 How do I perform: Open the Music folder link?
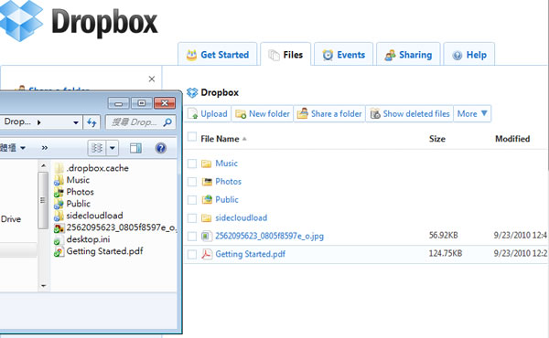pos(227,164)
